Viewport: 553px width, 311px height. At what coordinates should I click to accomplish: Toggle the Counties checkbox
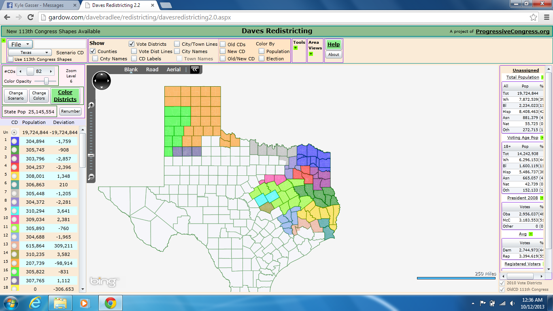(93, 51)
